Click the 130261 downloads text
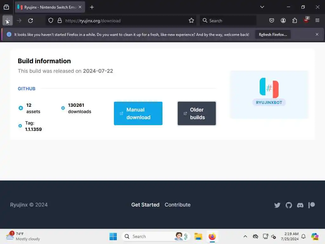The width and height of the screenshot is (325, 244). click(x=80, y=108)
